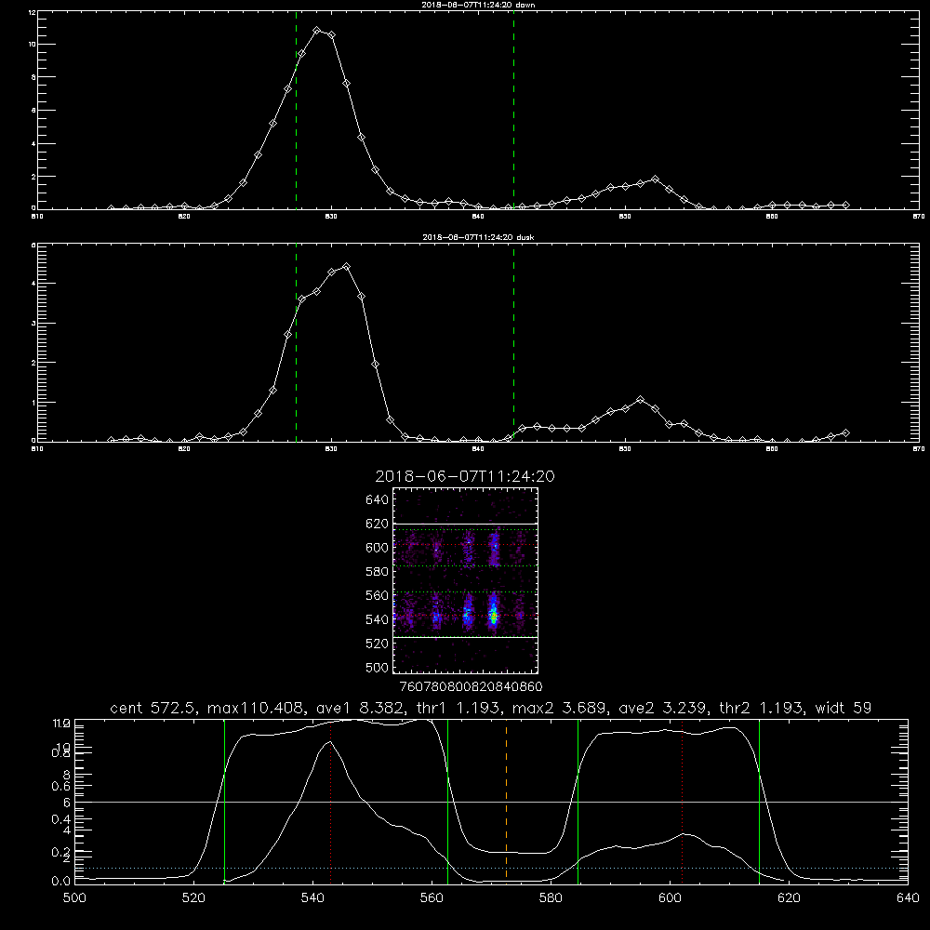Click the heatmap title 2018-06-07T11:24:20

coord(465,476)
